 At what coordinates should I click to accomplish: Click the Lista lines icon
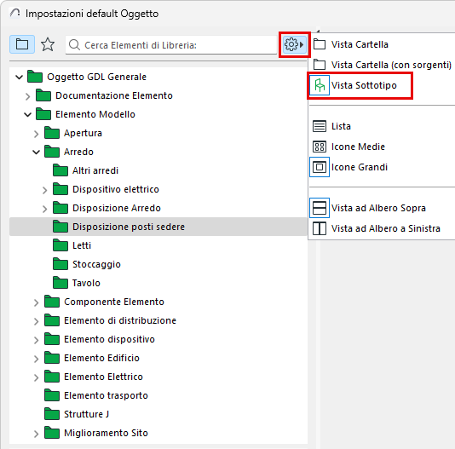click(320, 126)
